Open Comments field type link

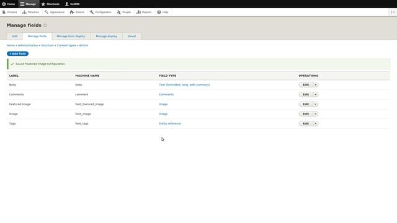tap(166, 94)
